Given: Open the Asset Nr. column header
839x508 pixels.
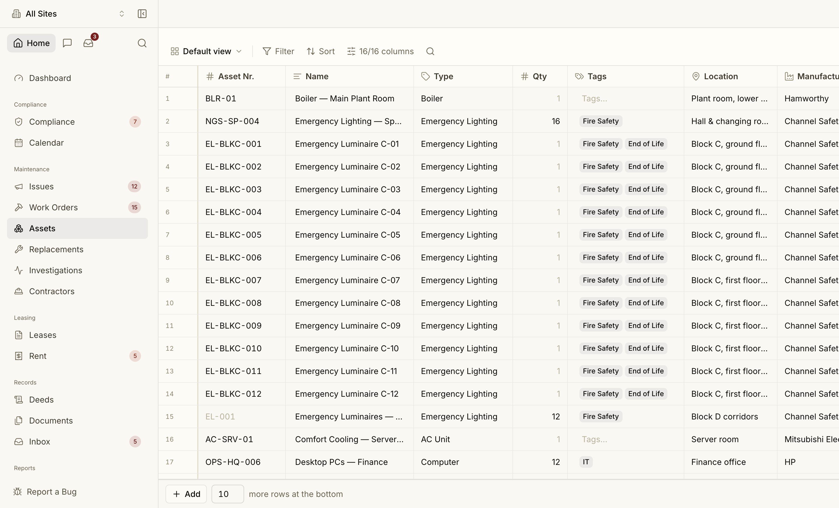Looking at the screenshot, I should click(x=242, y=76).
